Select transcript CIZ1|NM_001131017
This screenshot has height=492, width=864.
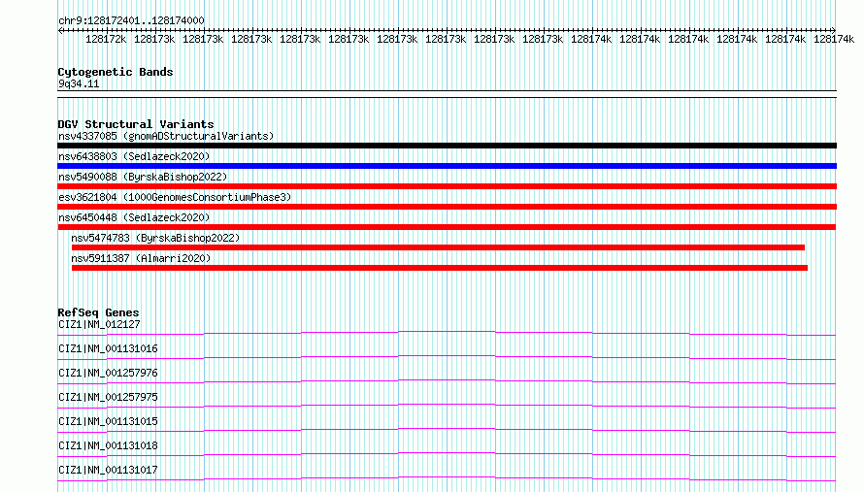click(108, 470)
